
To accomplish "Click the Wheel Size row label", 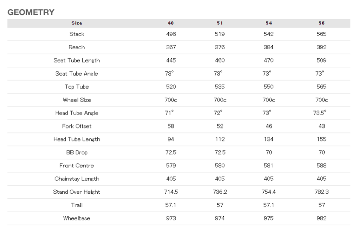I will 77,100.
